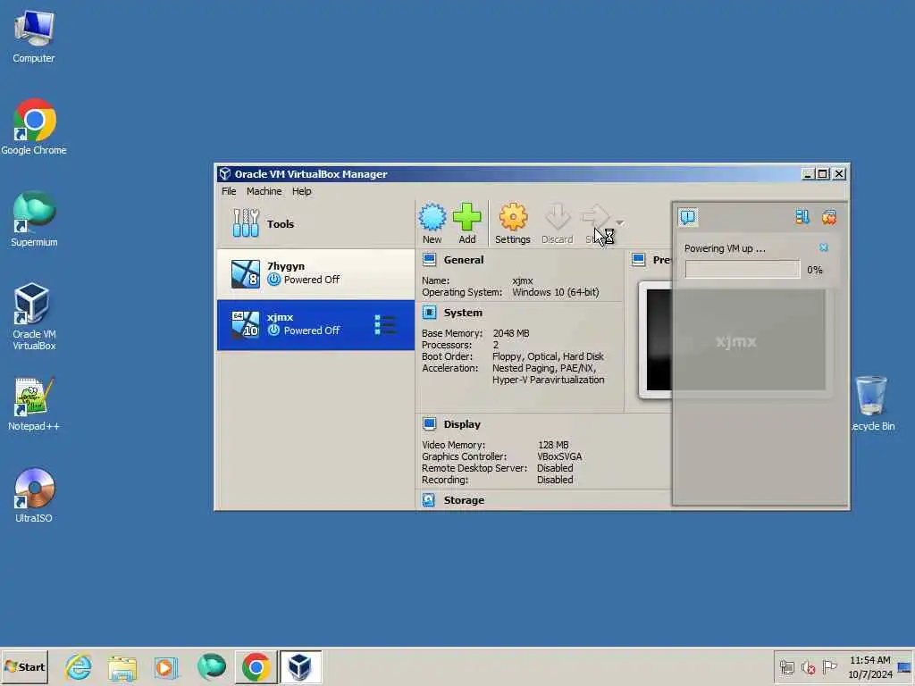Click the Preview section icon

pos(638,260)
